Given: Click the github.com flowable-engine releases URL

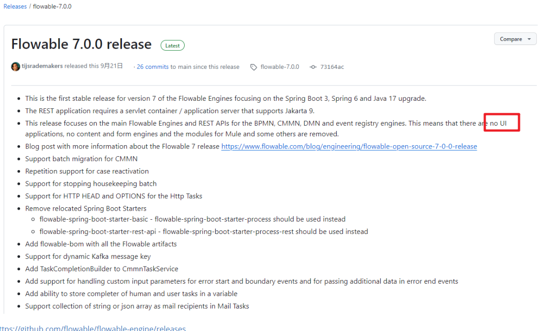Looking at the screenshot, I should click(93, 328).
